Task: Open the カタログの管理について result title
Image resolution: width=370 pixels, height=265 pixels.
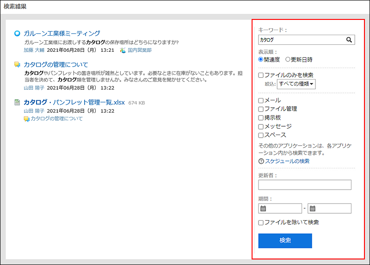Action: coord(56,64)
